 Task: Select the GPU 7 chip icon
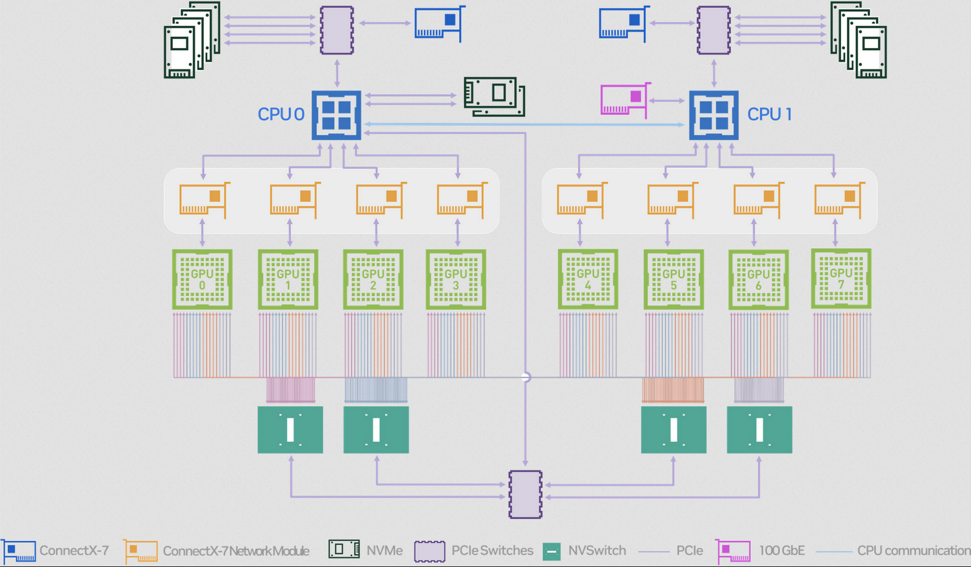(842, 279)
